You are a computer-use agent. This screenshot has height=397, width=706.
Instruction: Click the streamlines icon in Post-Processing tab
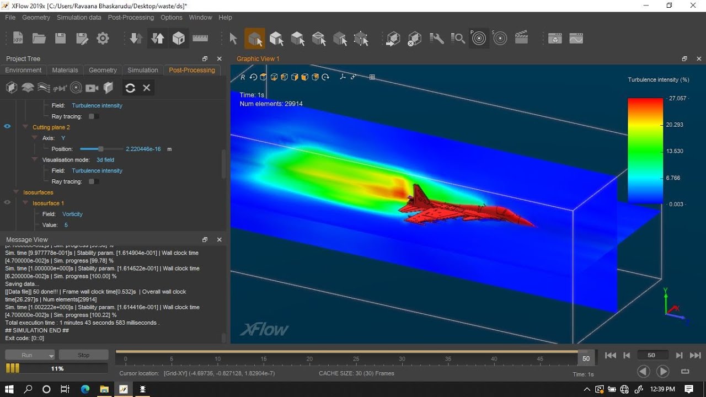(44, 88)
